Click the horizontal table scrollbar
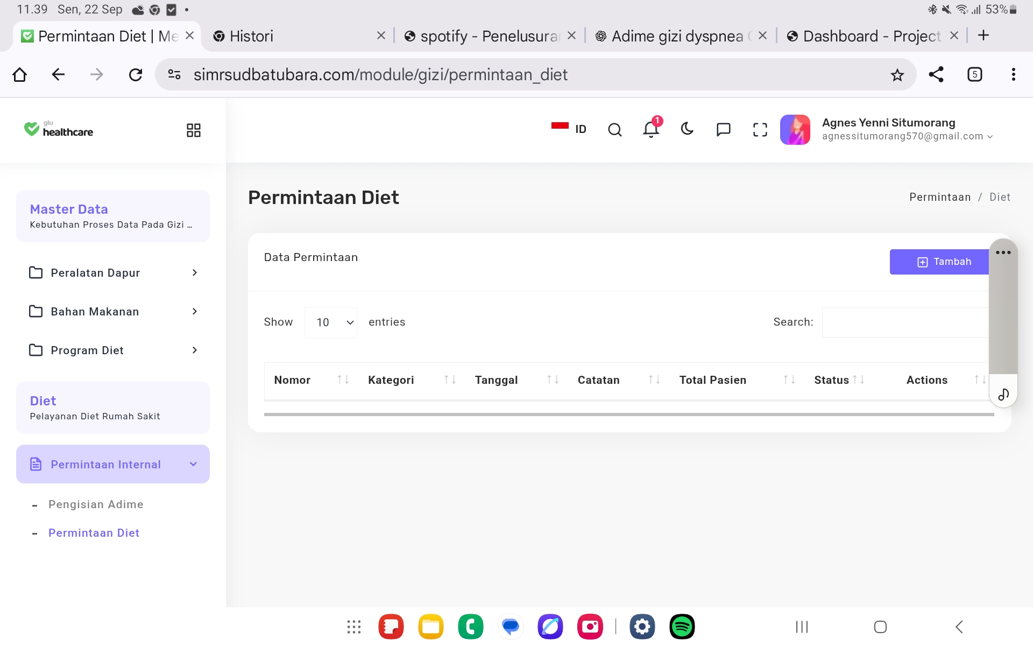Image resolution: width=1033 pixels, height=646 pixels. point(629,415)
